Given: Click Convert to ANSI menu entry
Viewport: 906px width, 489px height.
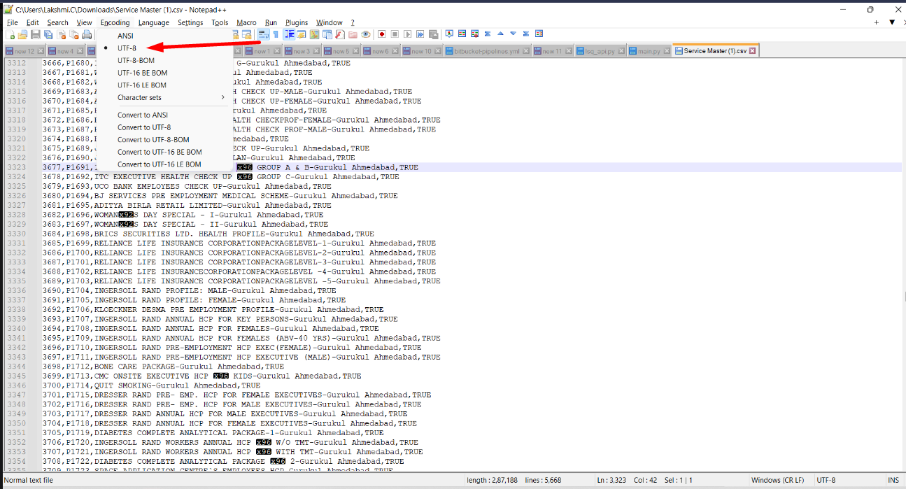Looking at the screenshot, I should tap(143, 115).
